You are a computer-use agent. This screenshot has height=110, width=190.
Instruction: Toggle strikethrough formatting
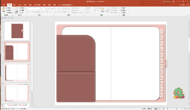pyautogui.click(x=37, y=12)
